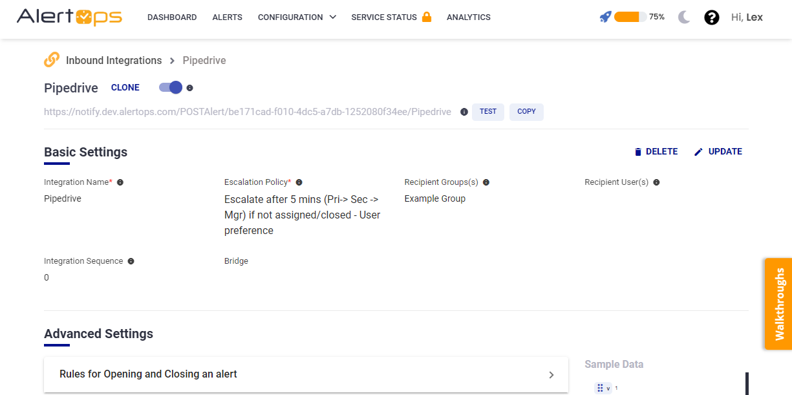Click the Inbound Integrations link icon
Screen dimensions: 792x395
pos(52,60)
